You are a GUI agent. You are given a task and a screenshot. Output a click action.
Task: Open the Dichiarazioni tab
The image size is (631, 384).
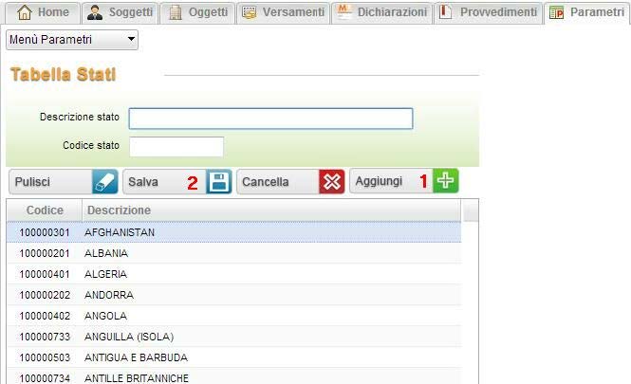(x=382, y=12)
